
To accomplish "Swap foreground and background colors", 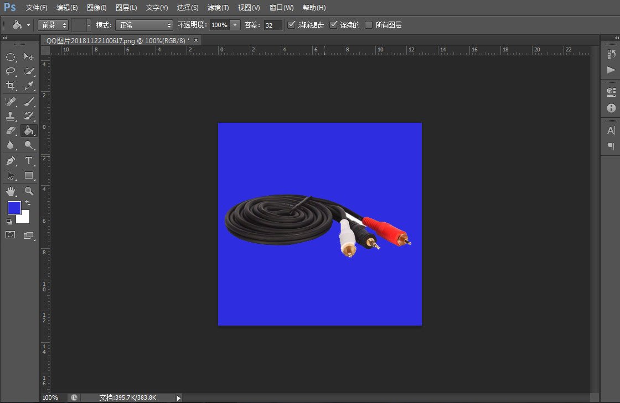I will 28,203.
